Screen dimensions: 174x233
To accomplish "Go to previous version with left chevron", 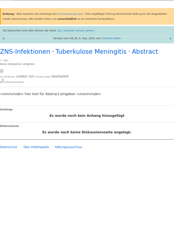I will click(4, 39).
